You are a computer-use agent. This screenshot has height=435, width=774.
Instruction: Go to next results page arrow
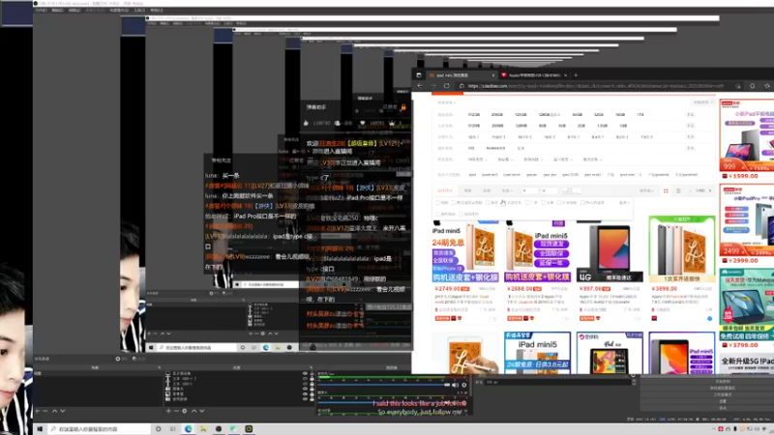[710, 190]
